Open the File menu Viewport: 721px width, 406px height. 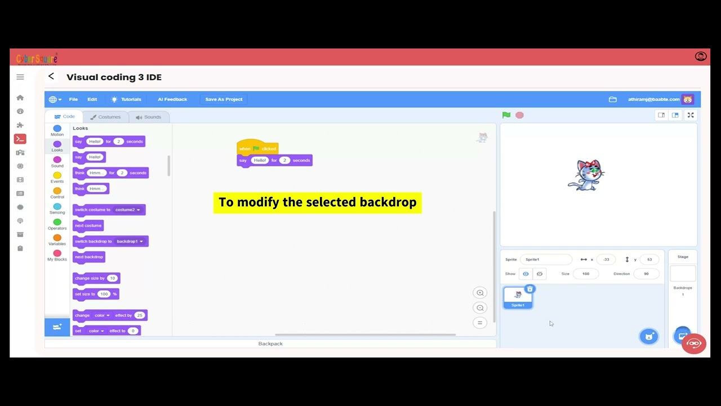(x=73, y=99)
